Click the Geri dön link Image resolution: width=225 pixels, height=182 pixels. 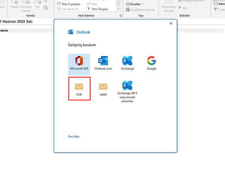click(74, 136)
